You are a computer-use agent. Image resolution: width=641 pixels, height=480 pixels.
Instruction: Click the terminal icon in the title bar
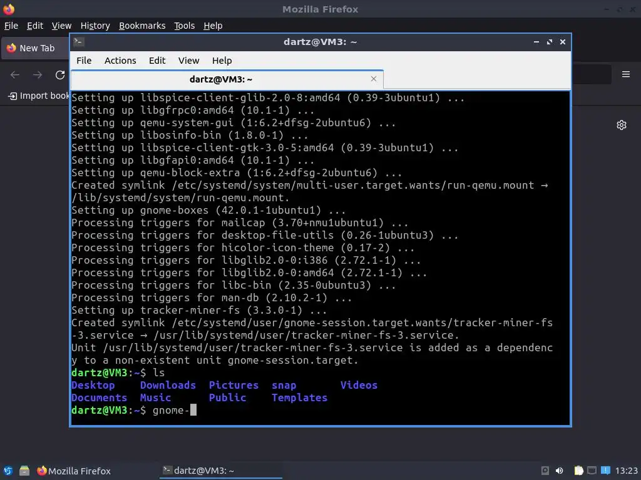79,42
